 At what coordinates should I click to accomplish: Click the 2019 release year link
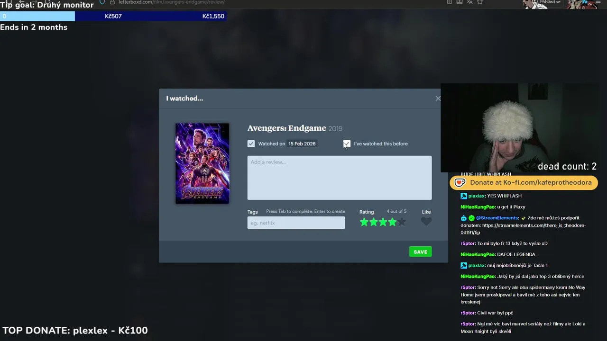335,129
